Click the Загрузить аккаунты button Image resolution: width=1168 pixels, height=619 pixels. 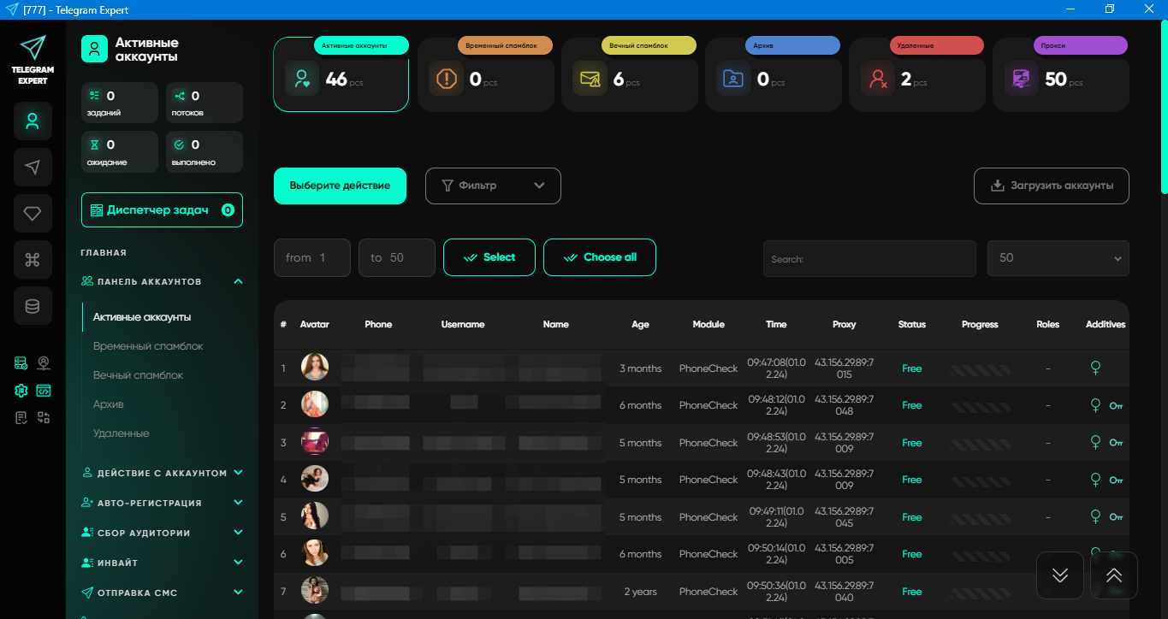click(x=1052, y=186)
